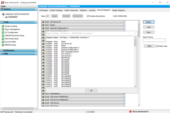Toggle the Match Case checkbox

pyautogui.click(x=157, y=46)
